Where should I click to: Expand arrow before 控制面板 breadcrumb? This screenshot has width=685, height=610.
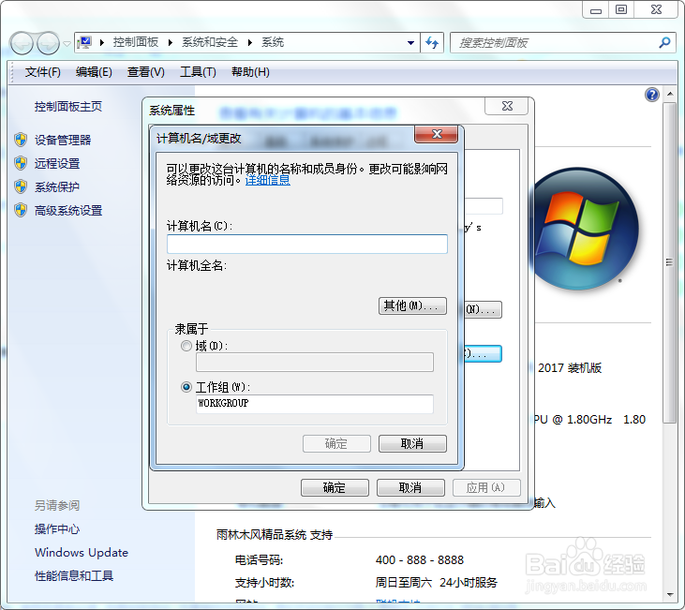coord(102,42)
